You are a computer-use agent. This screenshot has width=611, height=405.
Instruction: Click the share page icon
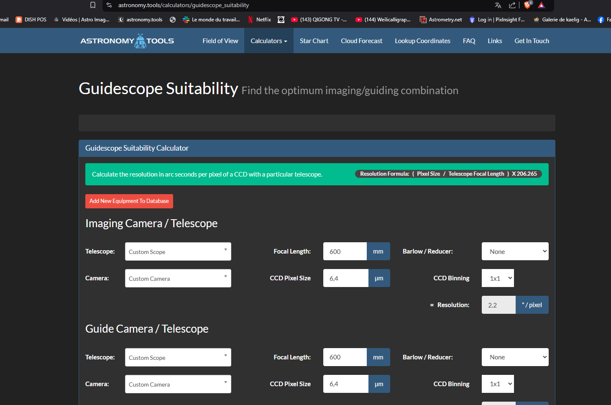pyautogui.click(x=512, y=5)
